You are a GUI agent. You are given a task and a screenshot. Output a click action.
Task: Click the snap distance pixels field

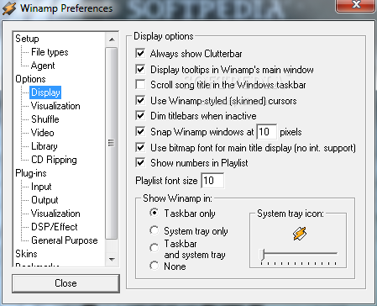click(267, 132)
